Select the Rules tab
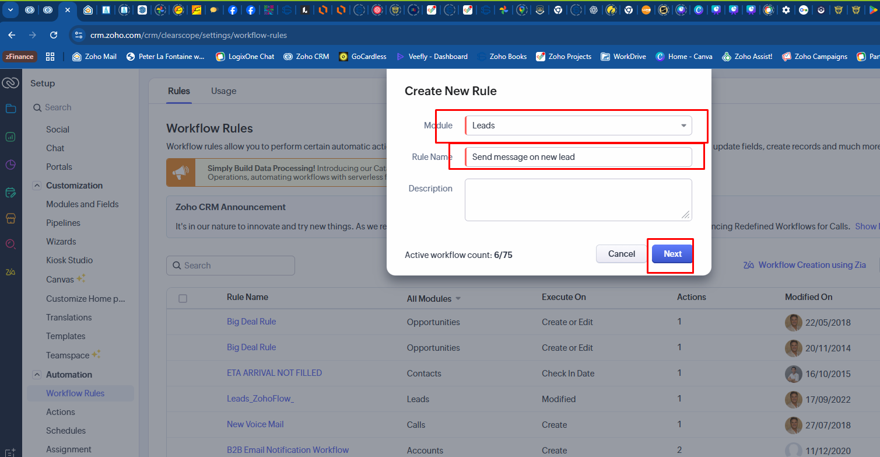The image size is (880, 457). [x=179, y=91]
